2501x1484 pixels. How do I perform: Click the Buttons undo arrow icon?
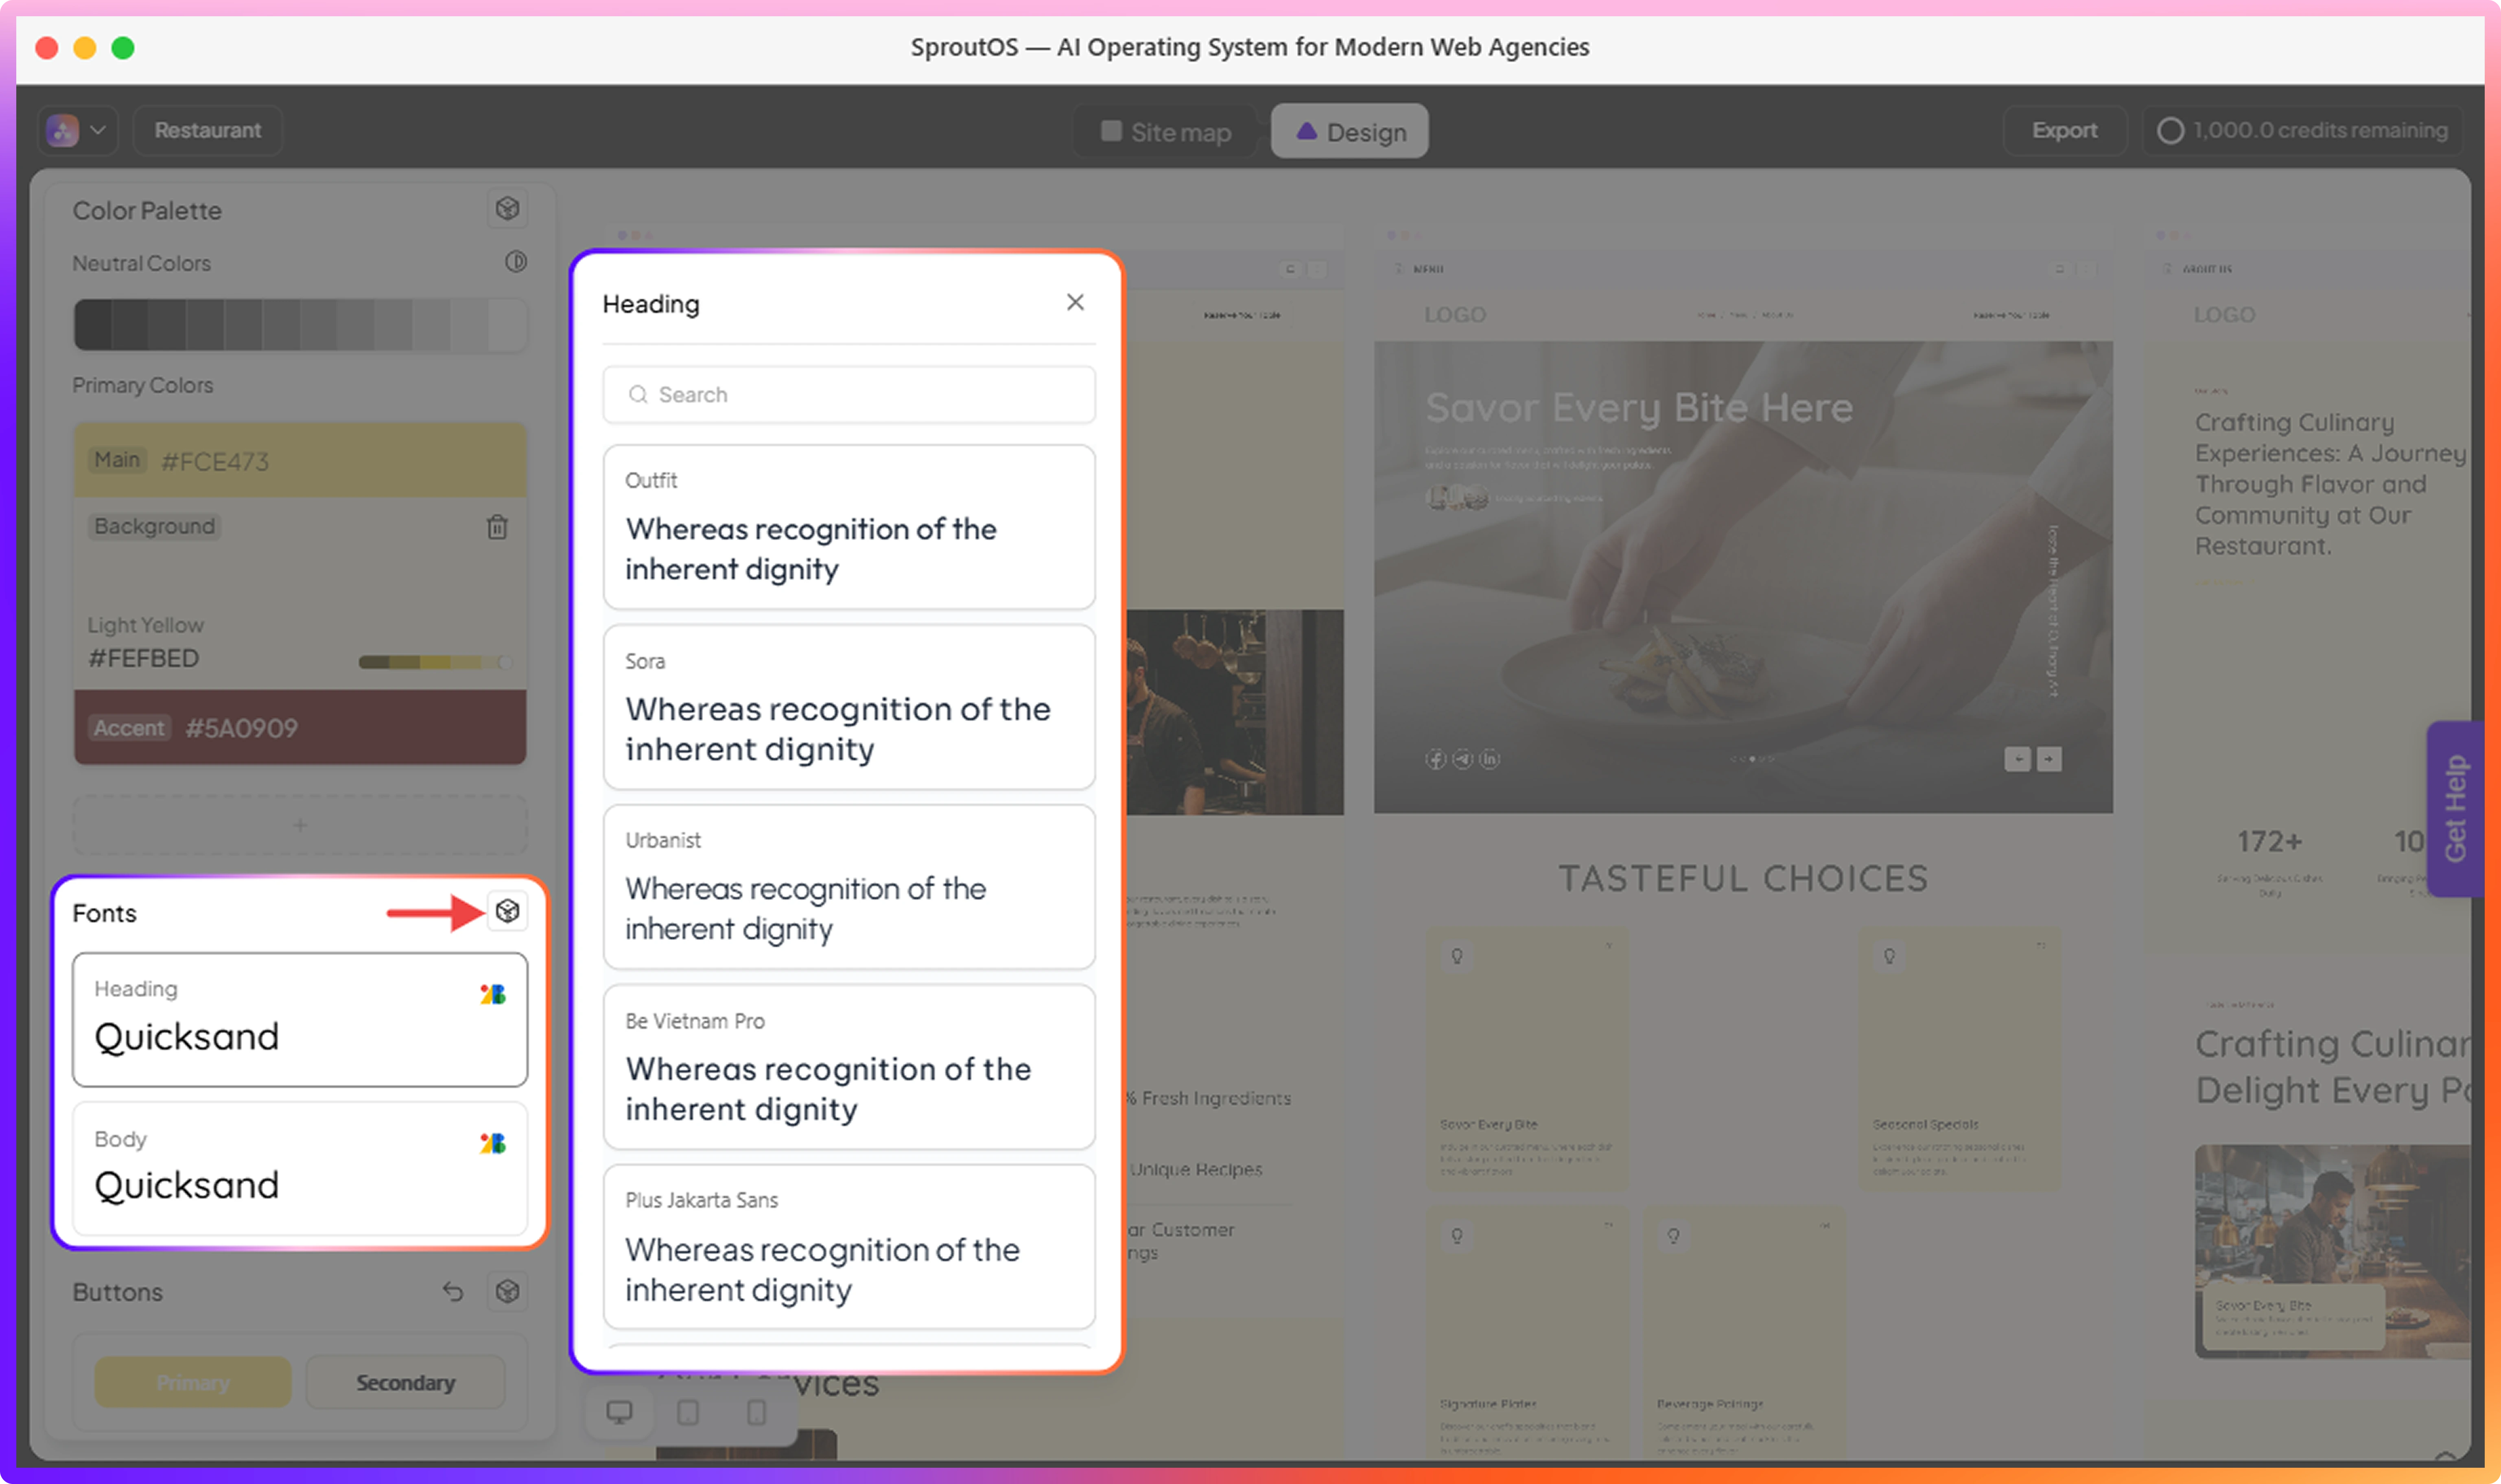453,1291
